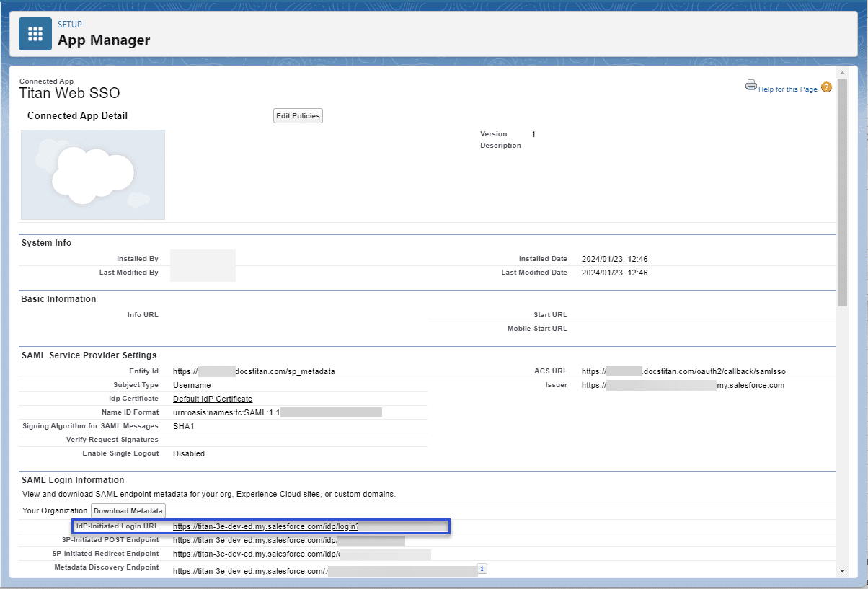
Task: Click the Entity Id URL value
Action: (x=254, y=371)
